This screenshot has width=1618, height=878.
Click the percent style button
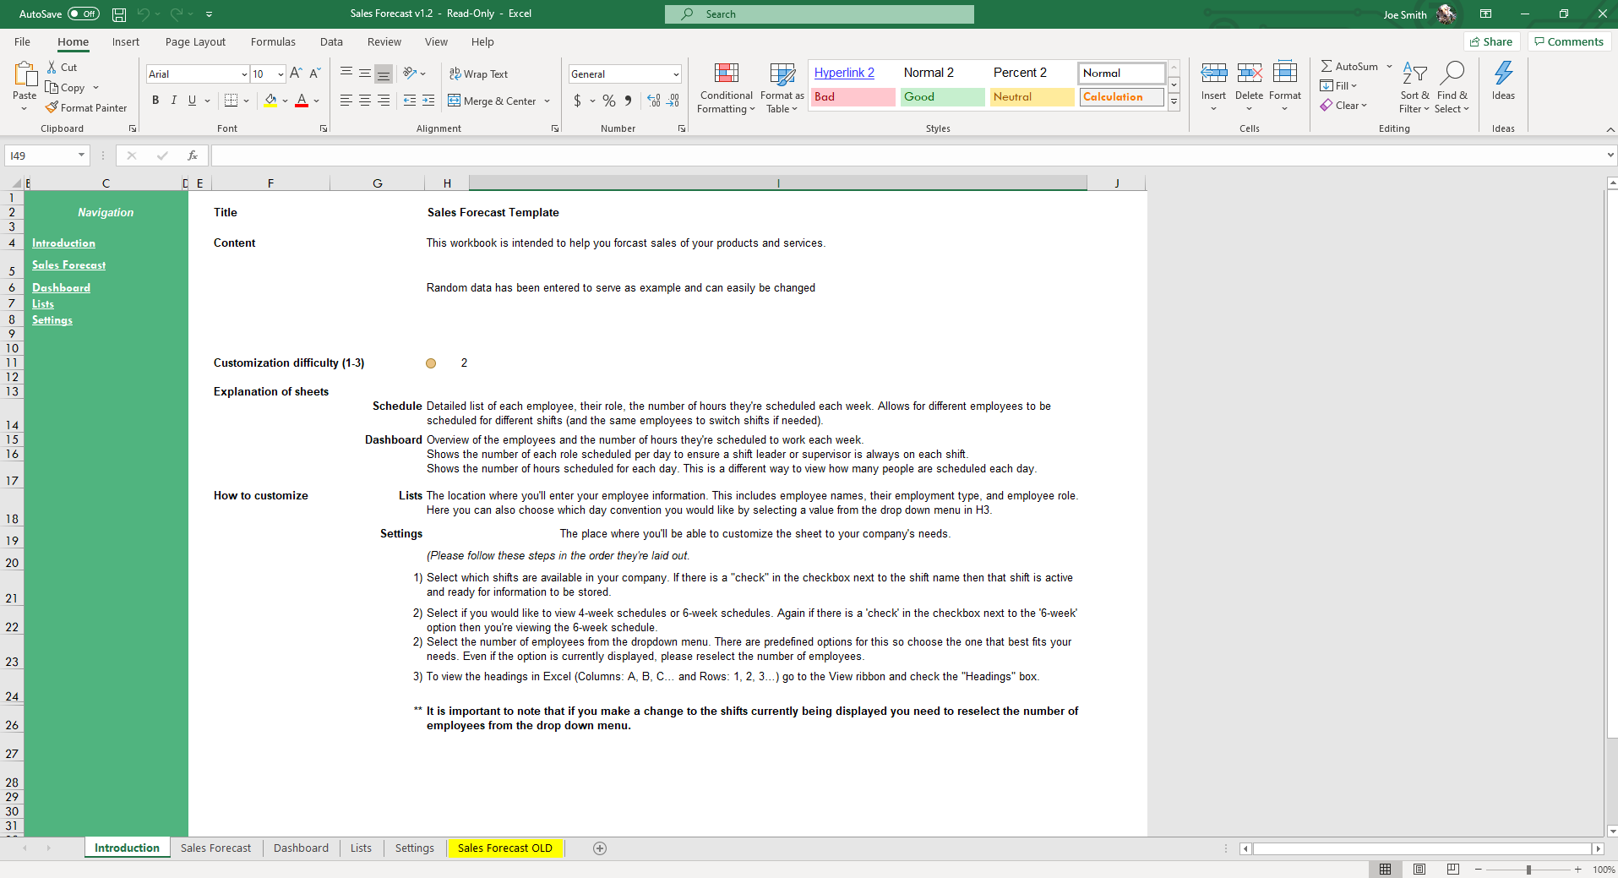(609, 101)
